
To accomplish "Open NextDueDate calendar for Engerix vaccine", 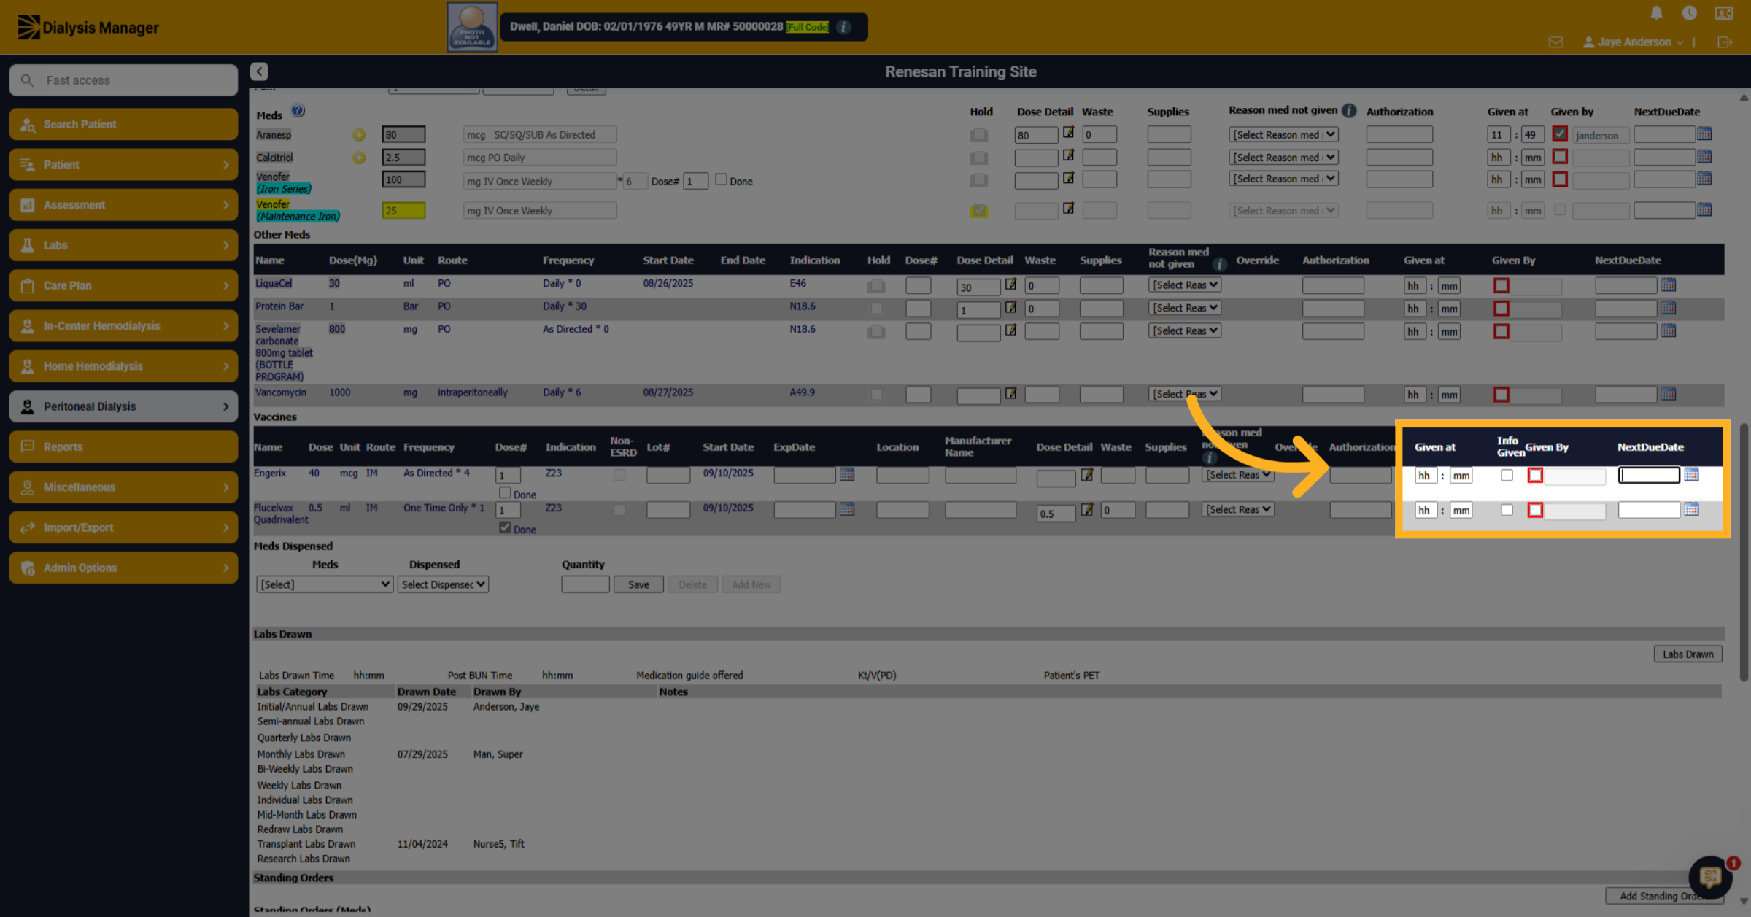I will 1691,475.
